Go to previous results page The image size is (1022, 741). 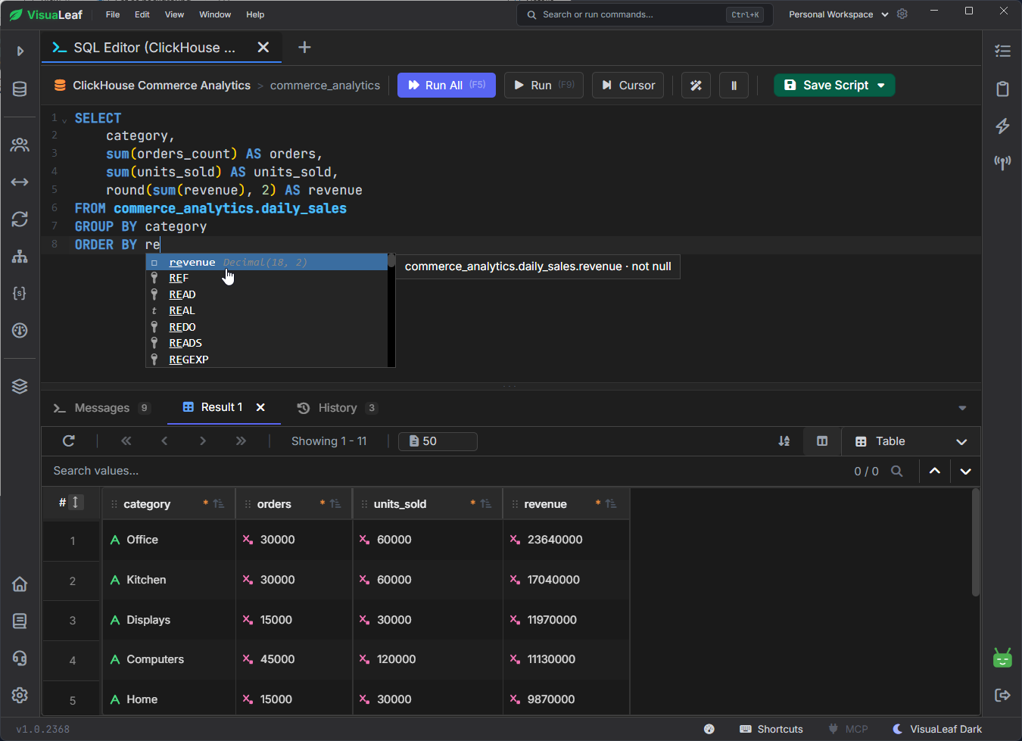click(x=164, y=441)
